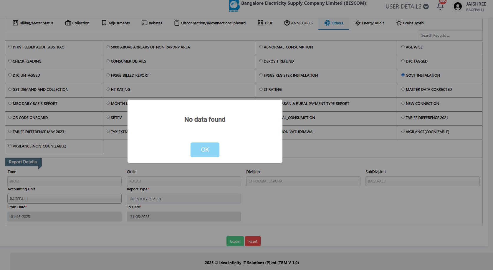Click the Energy Audit lightning icon
This screenshot has height=270, width=493.
click(x=358, y=23)
